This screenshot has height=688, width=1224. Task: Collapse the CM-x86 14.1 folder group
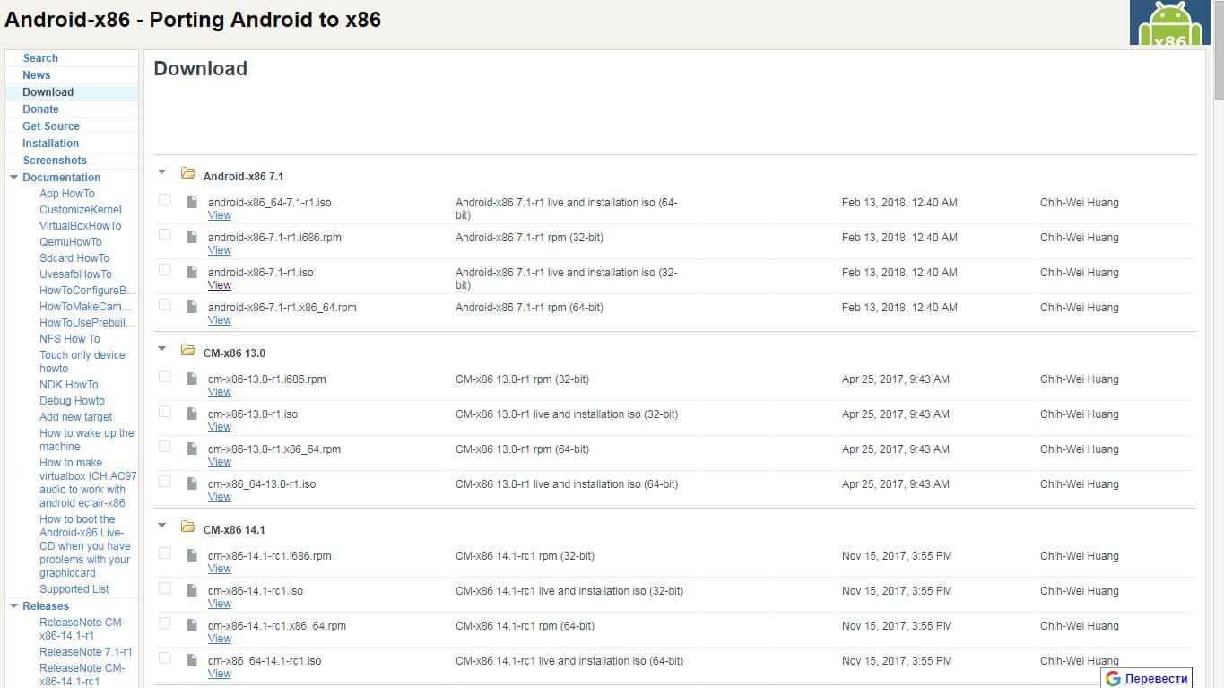click(x=162, y=525)
